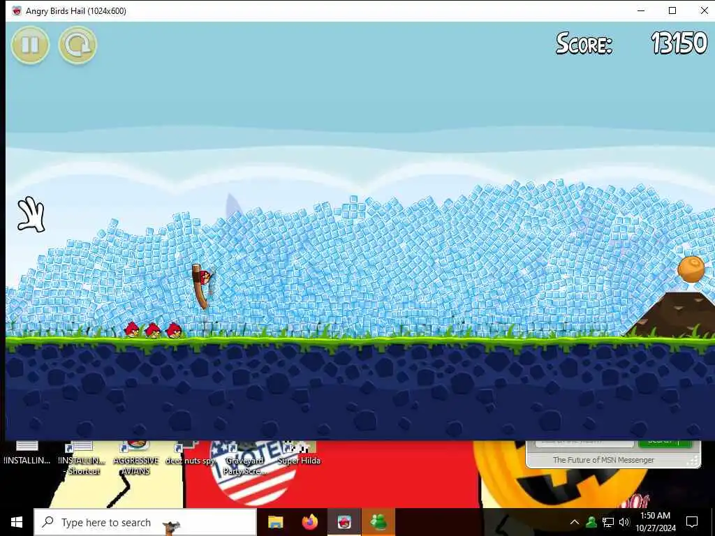Minimize the Angry Birds Hail window

(x=641, y=10)
